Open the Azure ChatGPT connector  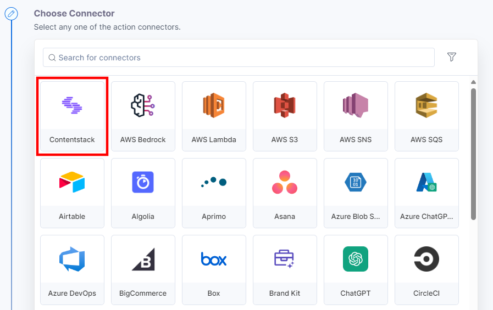pyautogui.click(x=426, y=193)
